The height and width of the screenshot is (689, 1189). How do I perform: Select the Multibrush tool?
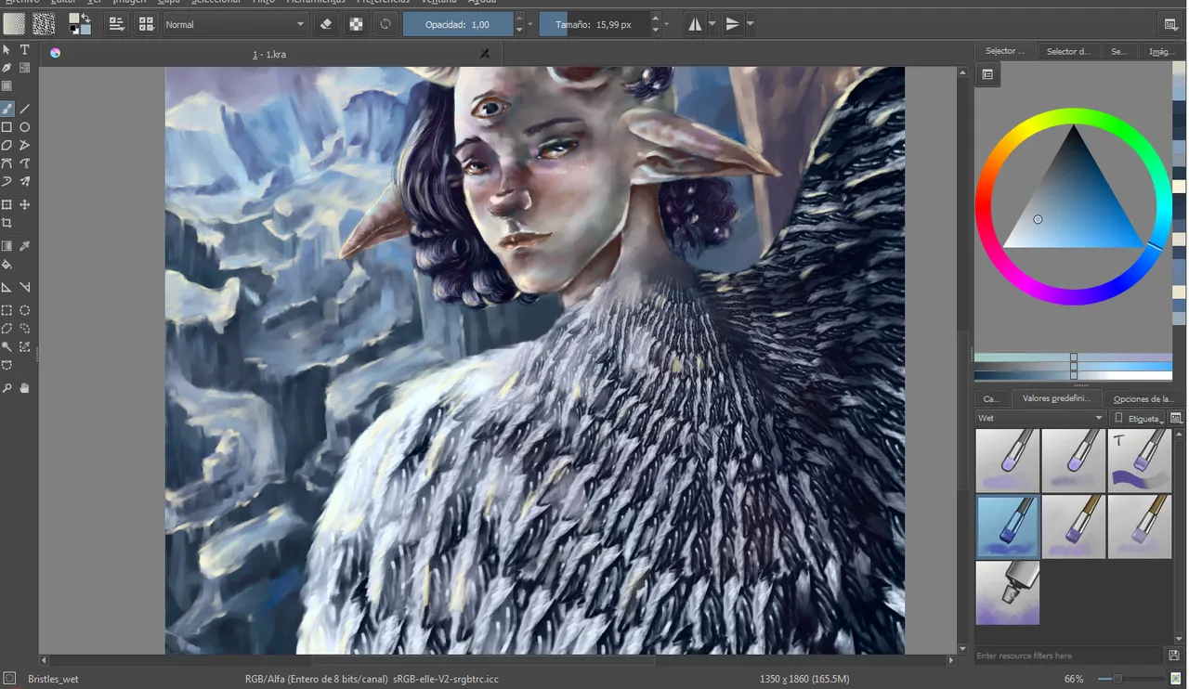pos(25,182)
